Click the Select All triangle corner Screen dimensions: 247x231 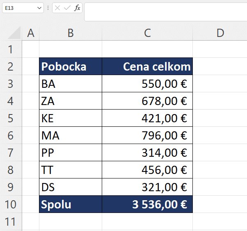coord(14,32)
